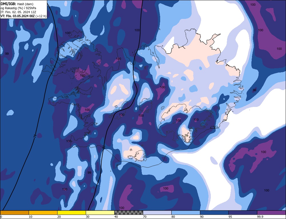Viewport: 286px width, 219px height.
Task: Click the medium blue 90–95 legend swatch
Action: pos(214,213)
